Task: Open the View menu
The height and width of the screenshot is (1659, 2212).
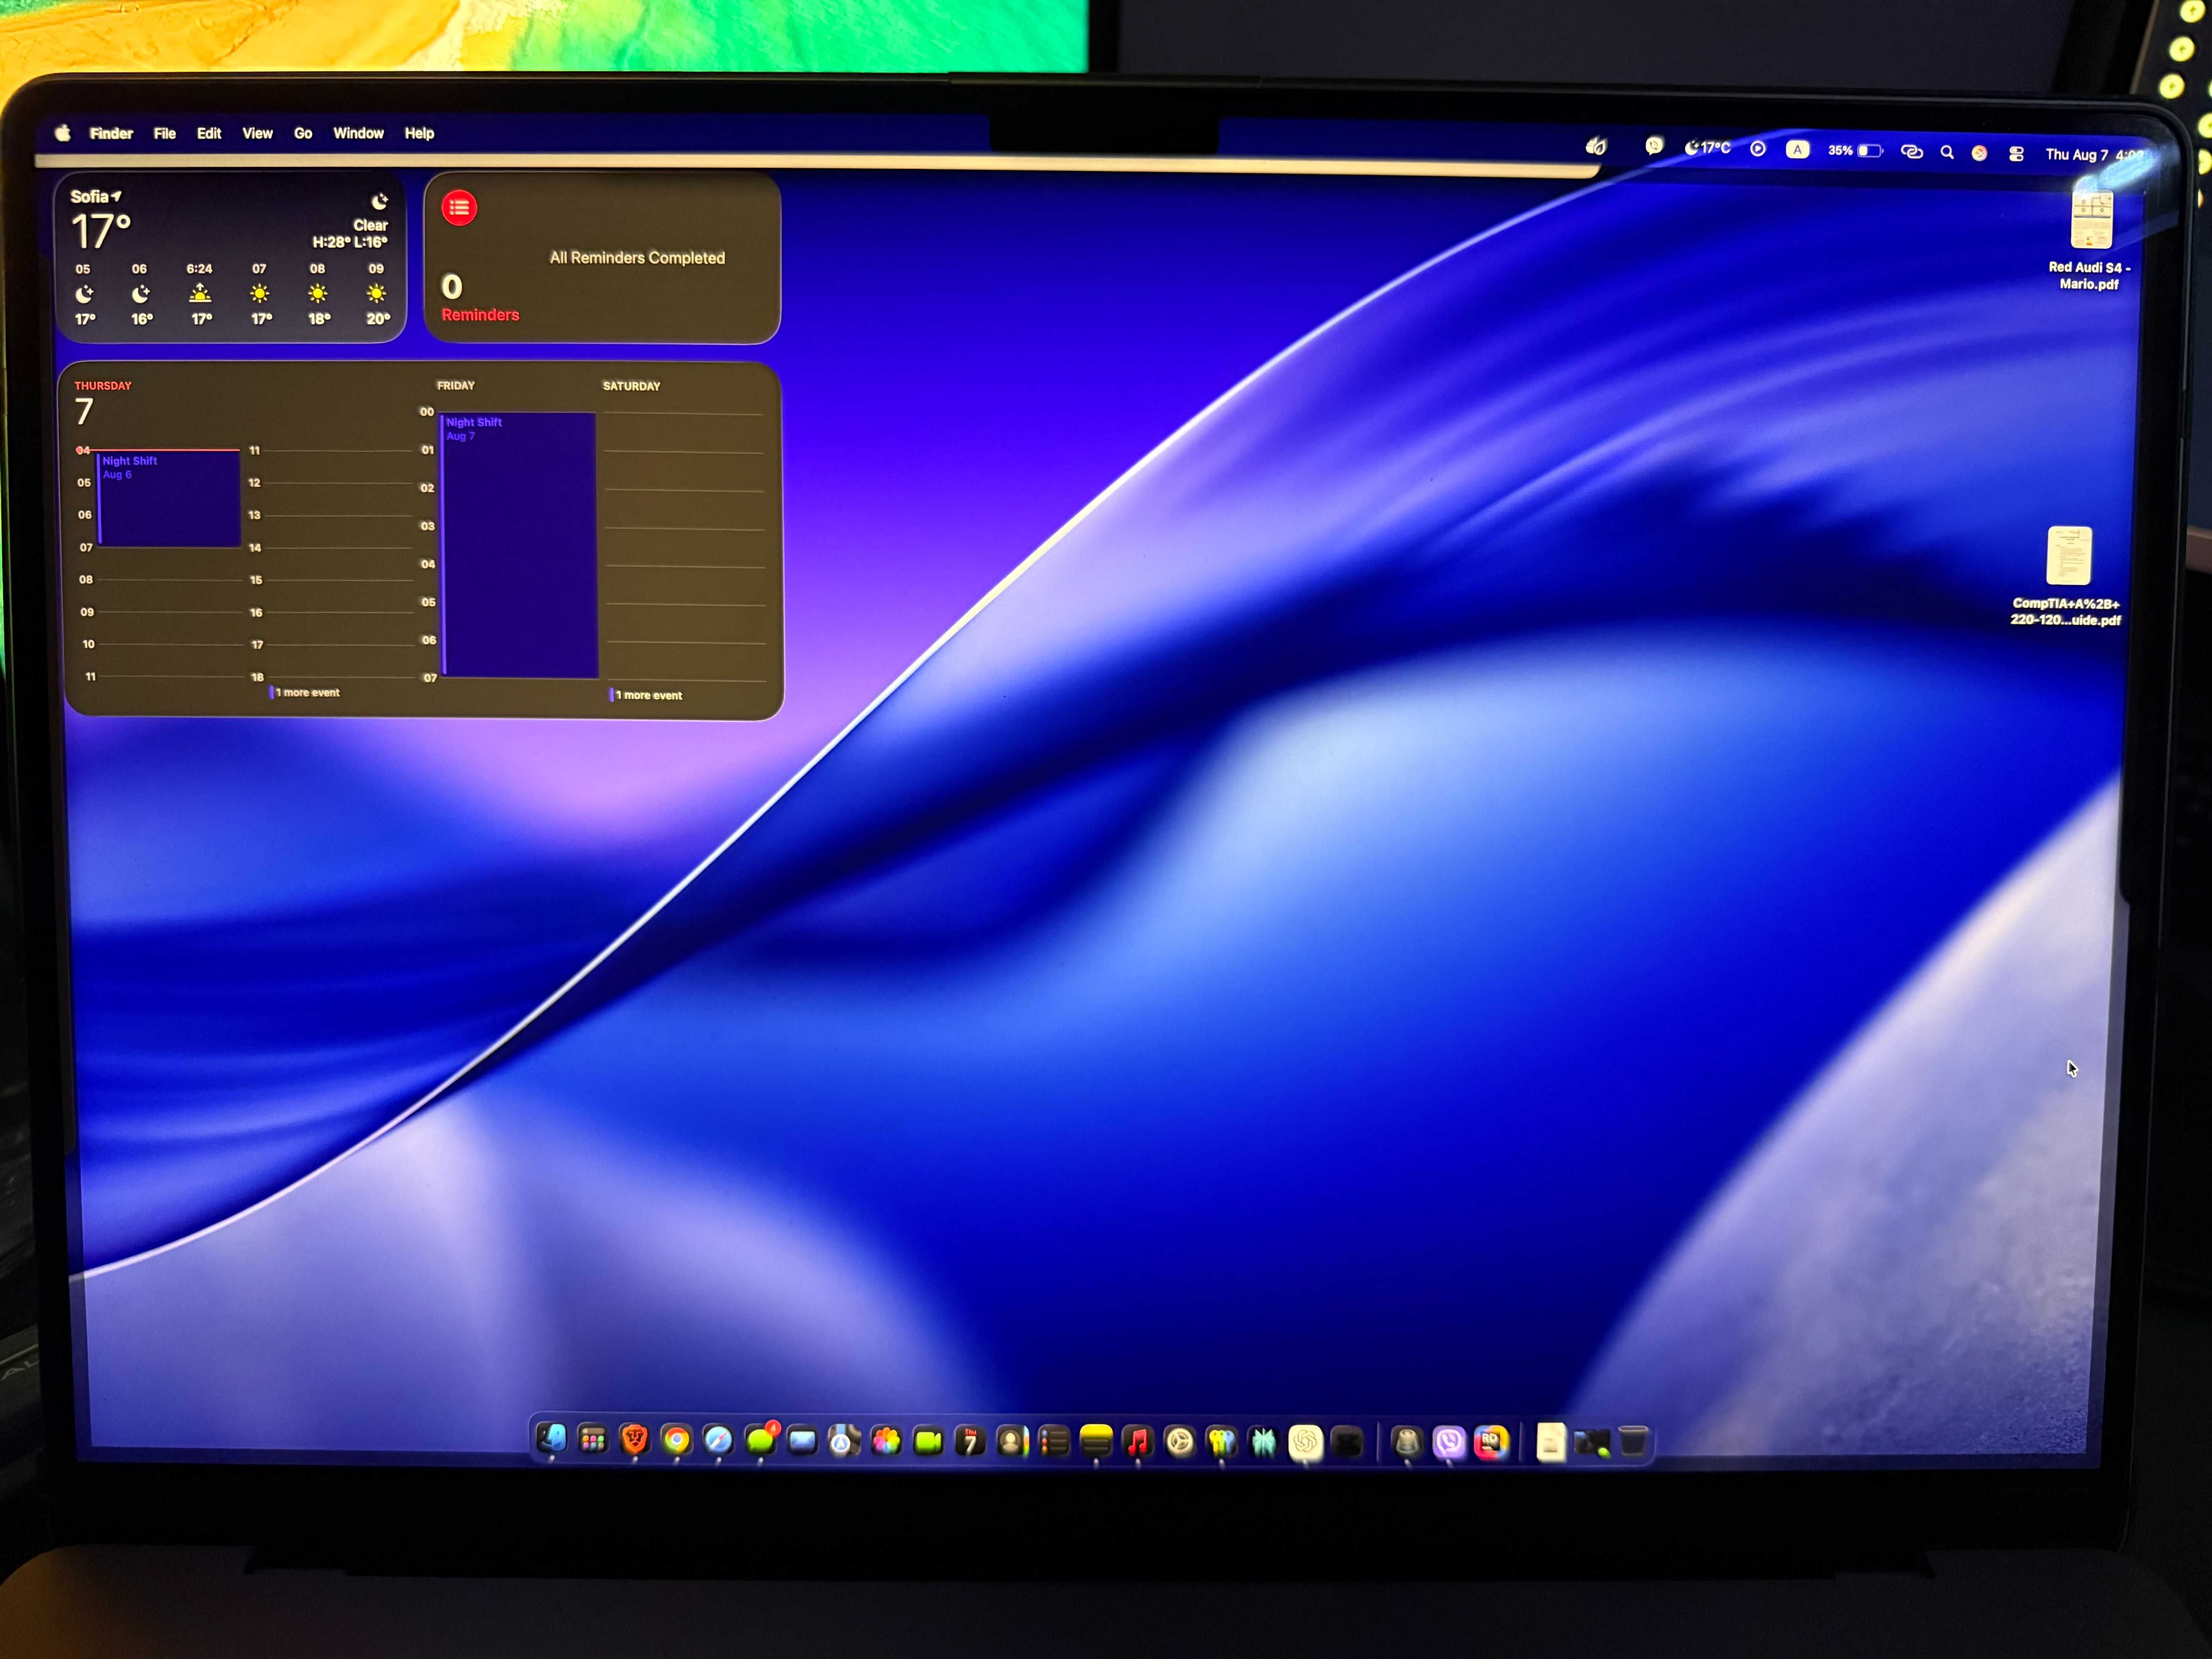Action: pyautogui.click(x=257, y=133)
